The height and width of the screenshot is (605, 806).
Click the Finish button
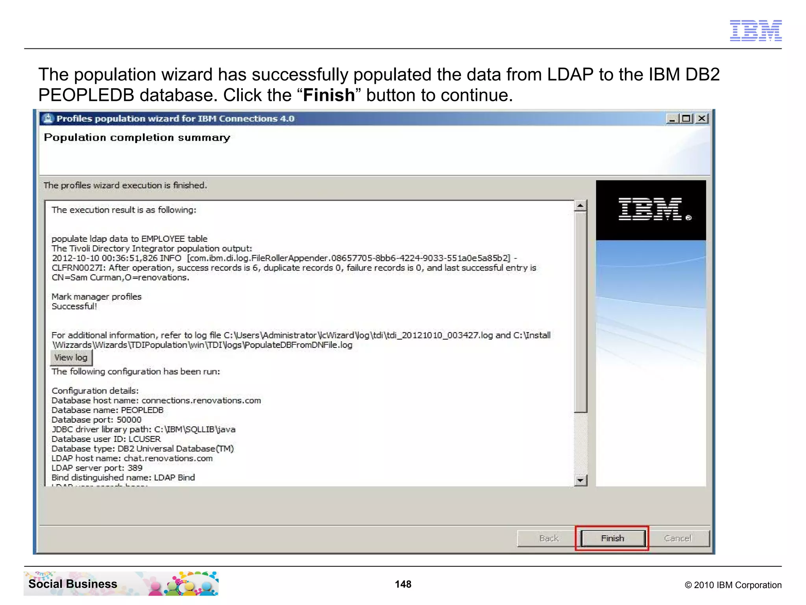point(613,538)
